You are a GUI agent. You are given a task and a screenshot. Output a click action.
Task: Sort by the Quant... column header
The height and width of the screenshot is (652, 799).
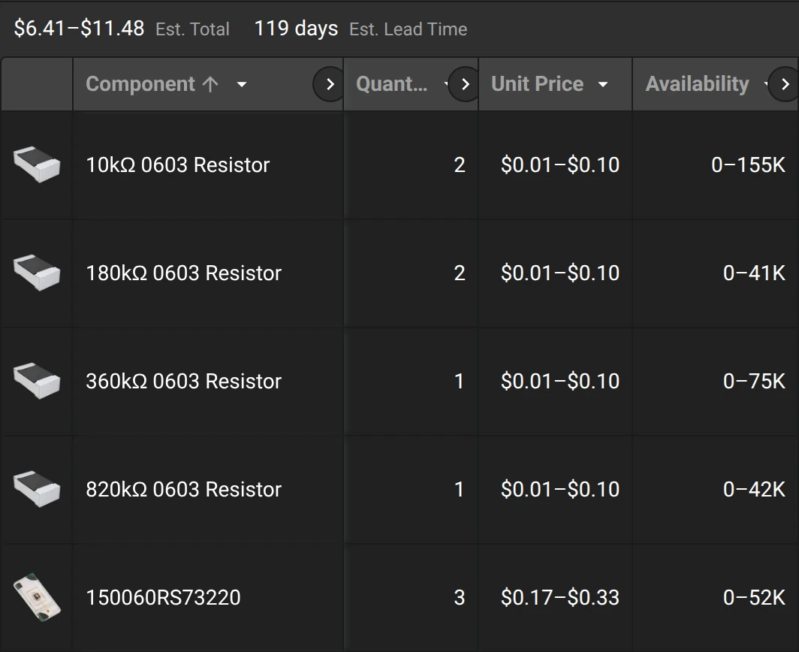pos(391,84)
